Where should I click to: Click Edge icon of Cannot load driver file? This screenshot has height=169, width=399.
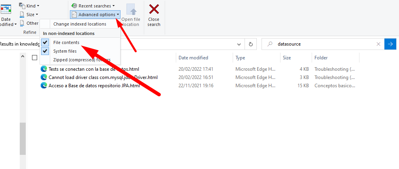pyautogui.click(x=44, y=77)
